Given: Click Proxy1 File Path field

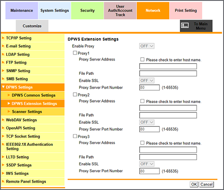Looking at the screenshot, I should point(168,74).
